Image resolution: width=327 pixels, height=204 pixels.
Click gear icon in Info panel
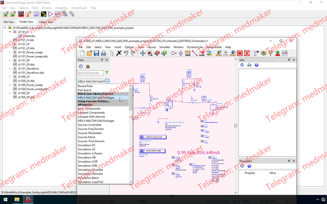click(242, 65)
